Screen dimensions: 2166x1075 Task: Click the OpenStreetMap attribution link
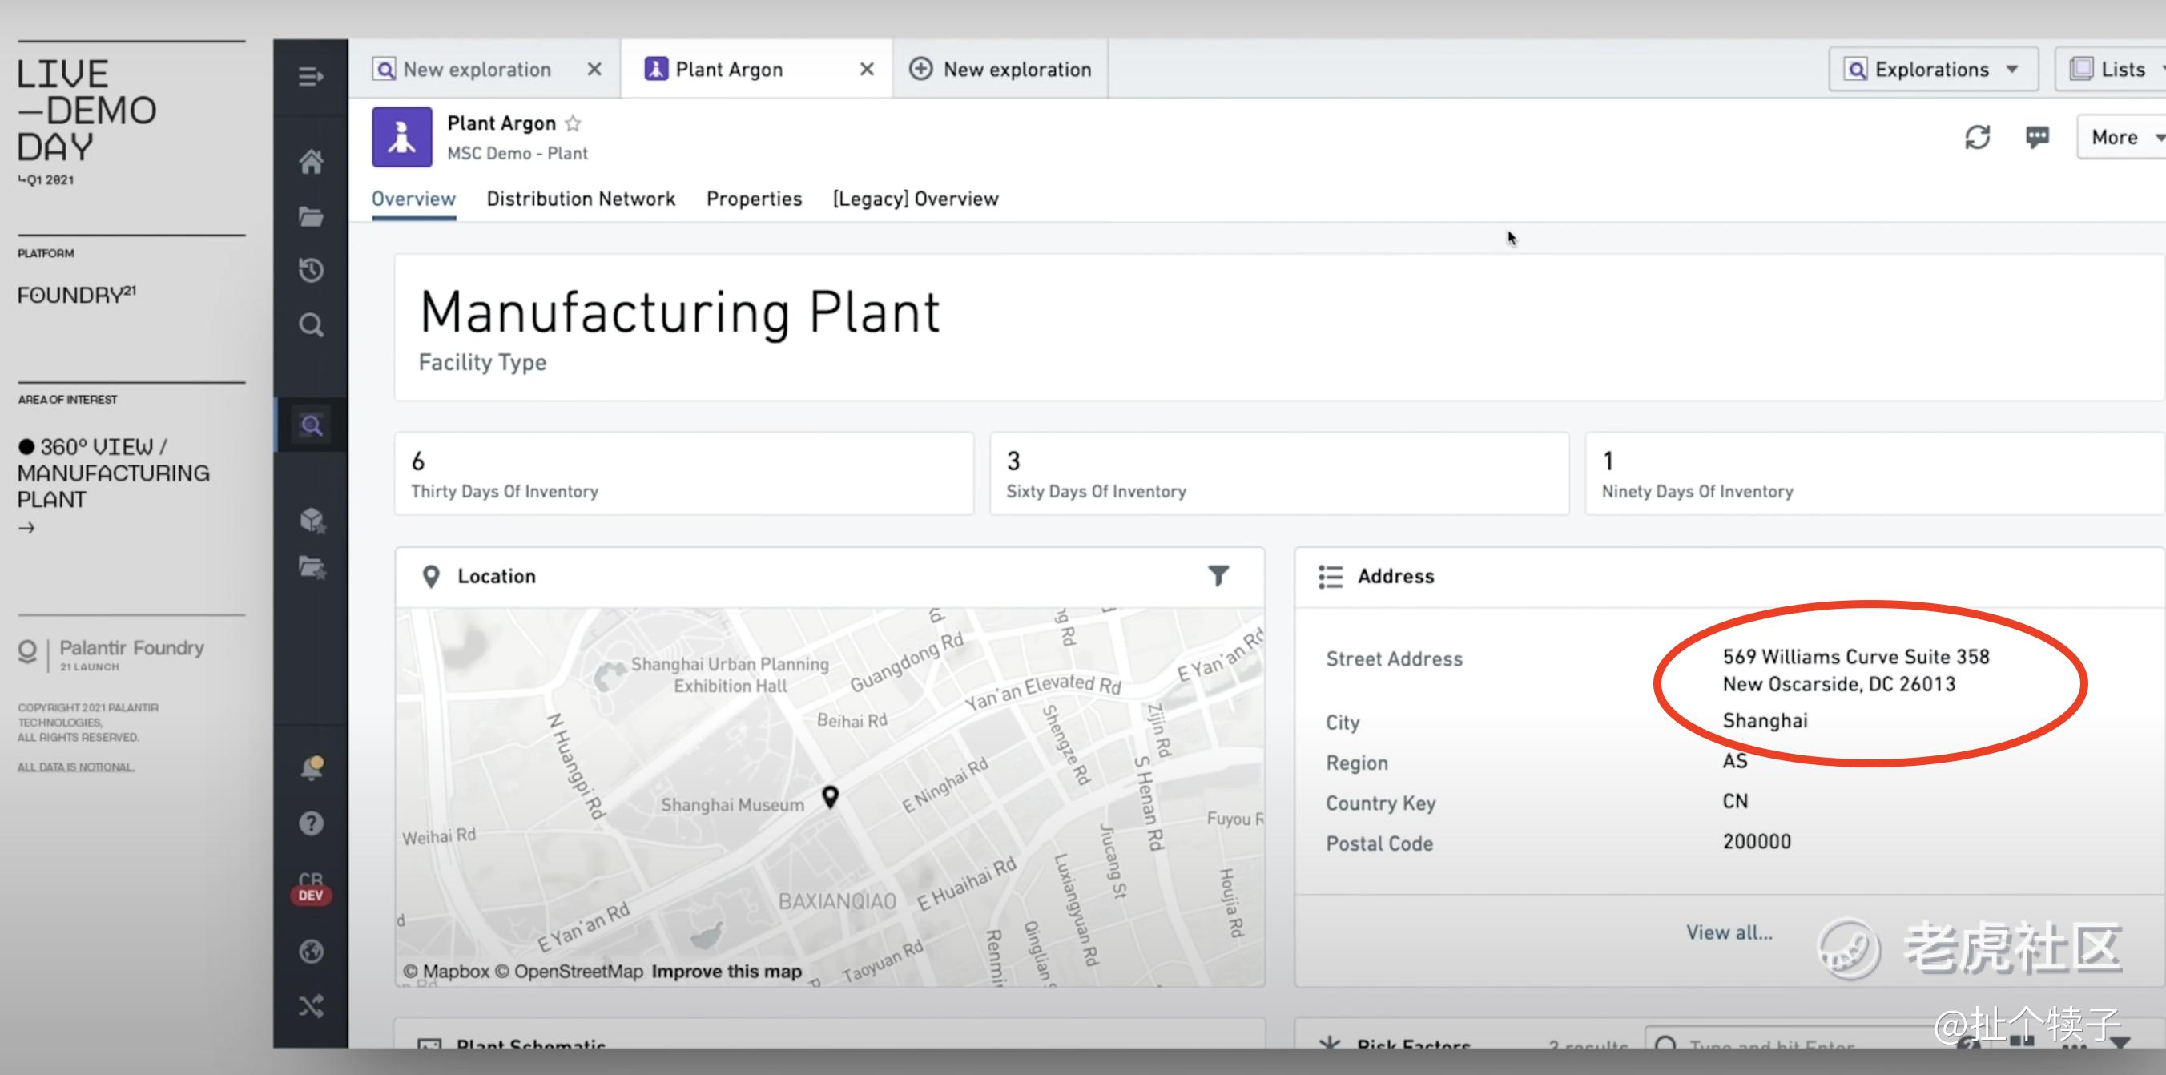tap(569, 972)
